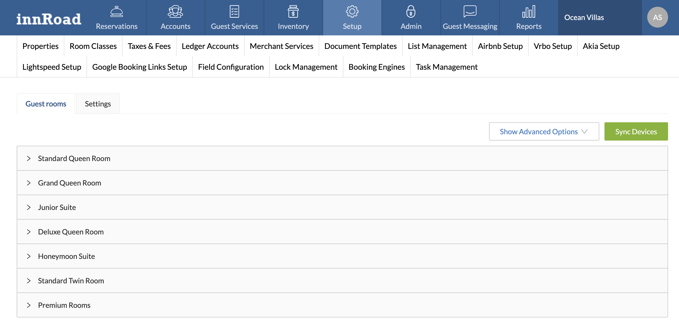
Task: Select the Ocean Villas property selector
Action: pyautogui.click(x=584, y=17)
